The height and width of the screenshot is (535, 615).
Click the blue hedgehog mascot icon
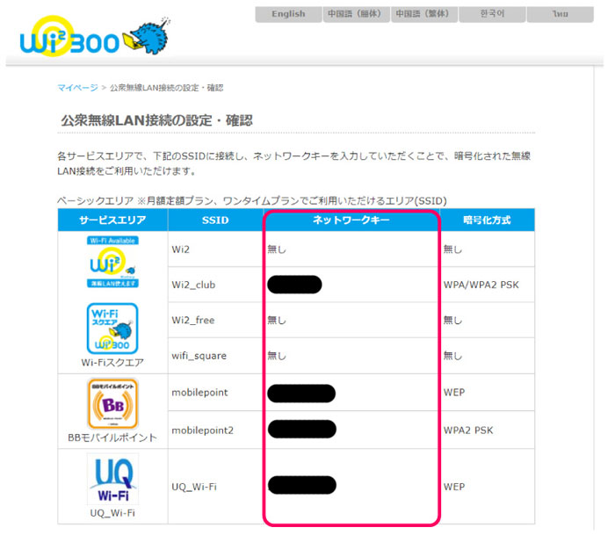tap(147, 37)
